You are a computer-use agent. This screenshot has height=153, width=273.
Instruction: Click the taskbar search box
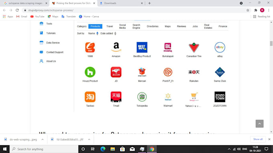pyautogui.click(x=44, y=149)
